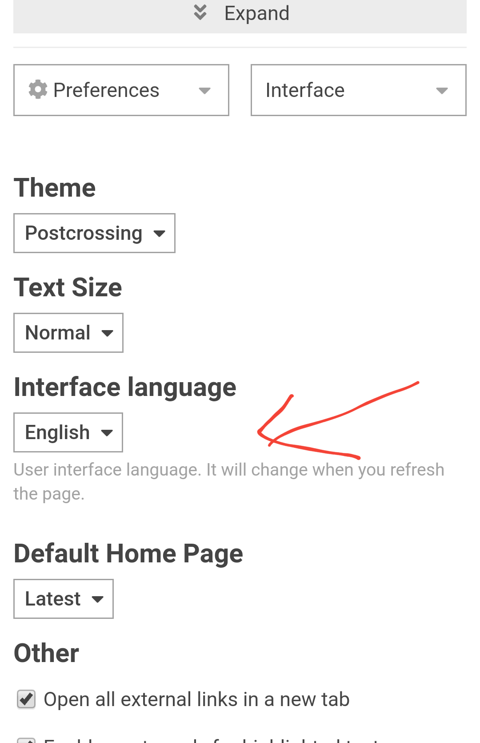This screenshot has height=743, width=480.
Task: Click the double-chevron Expand icon
Action: pos(200,12)
